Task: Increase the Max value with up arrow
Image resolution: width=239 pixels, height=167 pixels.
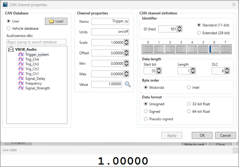Action: point(127,72)
